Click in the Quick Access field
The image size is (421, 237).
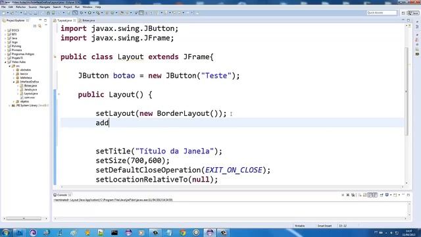[x=382, y=13]
